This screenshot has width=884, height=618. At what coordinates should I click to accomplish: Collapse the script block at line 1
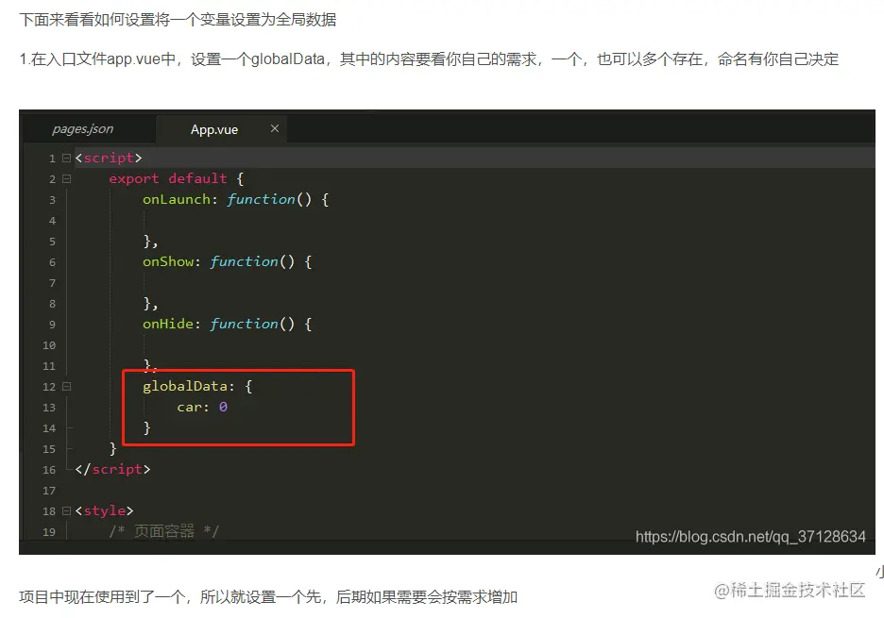coord(66,159)
